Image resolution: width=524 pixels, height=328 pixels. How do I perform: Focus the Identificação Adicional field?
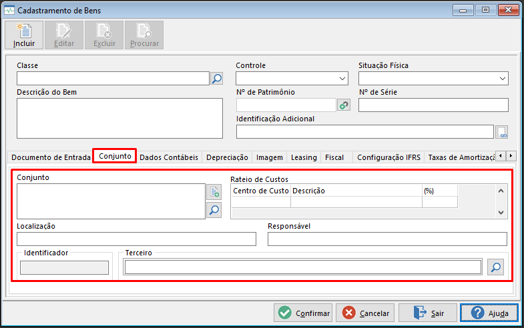(x=365, y=132)
